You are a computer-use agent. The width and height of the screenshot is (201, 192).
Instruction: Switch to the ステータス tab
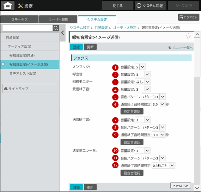point(20,20)
